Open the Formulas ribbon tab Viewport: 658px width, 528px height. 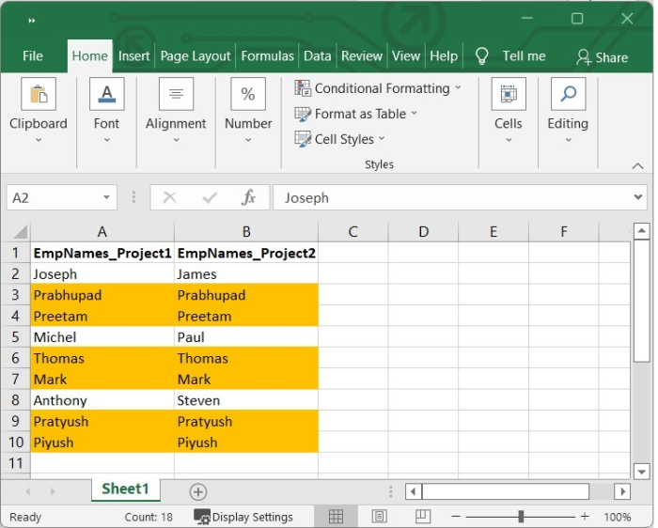[x=267, y=56]
